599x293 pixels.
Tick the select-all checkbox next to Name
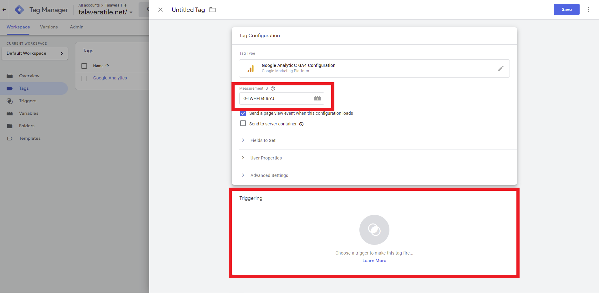(84, 66)
